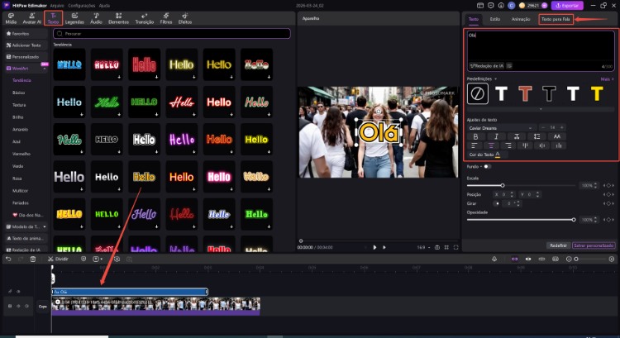
Task: Switch text case with AA button
Action: coord(556,136)
